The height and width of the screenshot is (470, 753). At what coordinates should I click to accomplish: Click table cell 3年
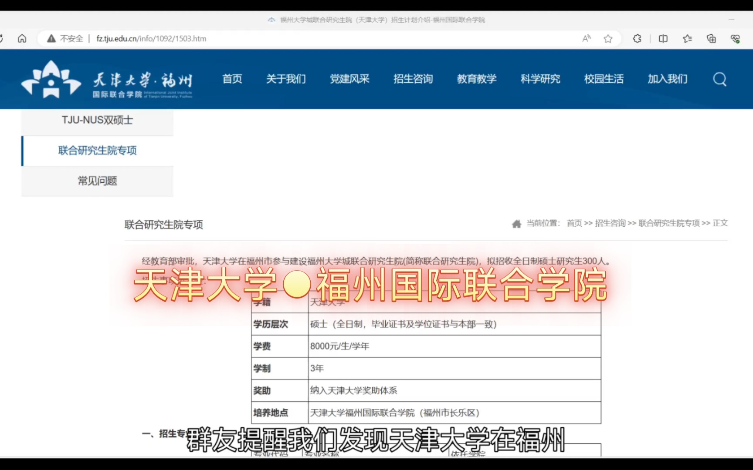(455, 369)
